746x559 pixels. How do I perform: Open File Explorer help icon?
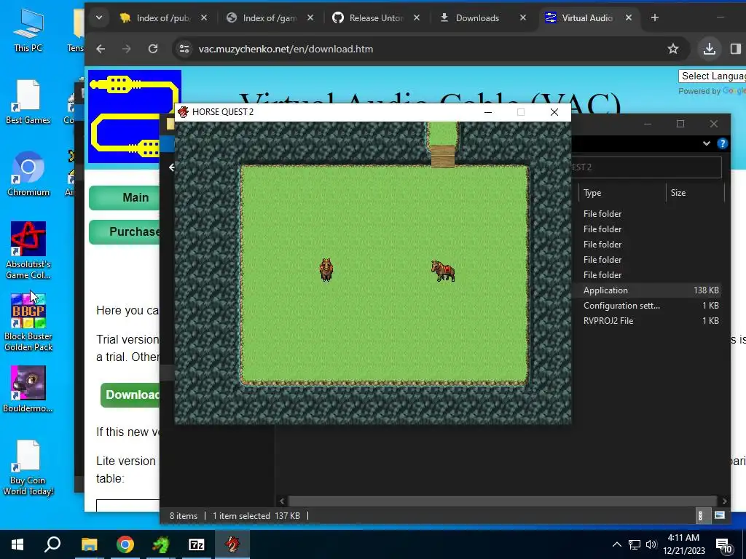(722, 143)
